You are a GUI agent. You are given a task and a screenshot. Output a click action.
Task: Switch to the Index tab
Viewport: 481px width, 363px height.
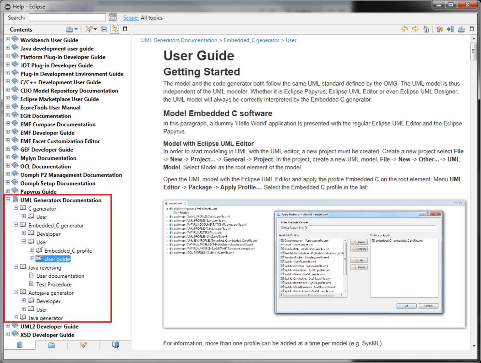51,345
